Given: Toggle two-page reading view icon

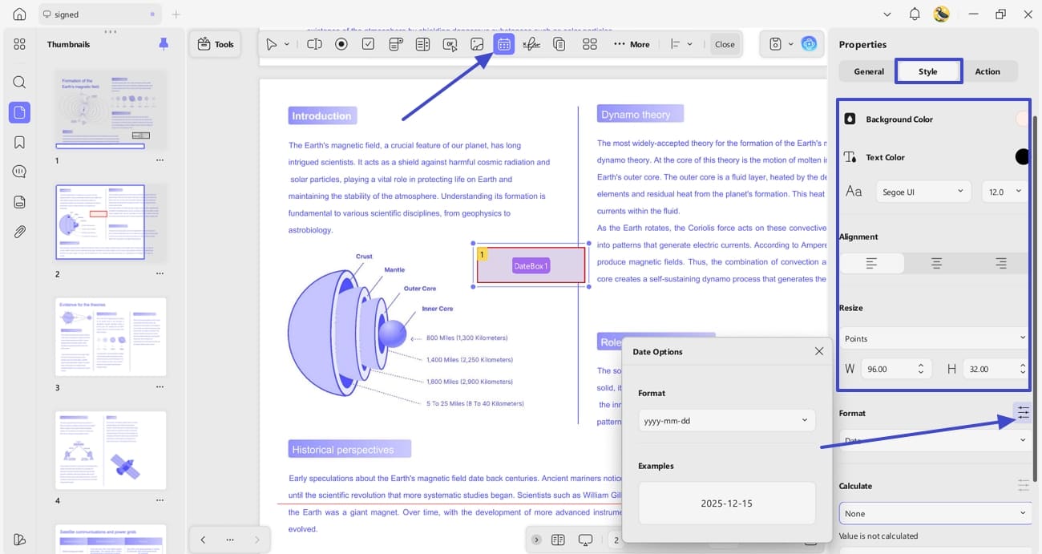Looking at the screenshot, I should [558, 540].
